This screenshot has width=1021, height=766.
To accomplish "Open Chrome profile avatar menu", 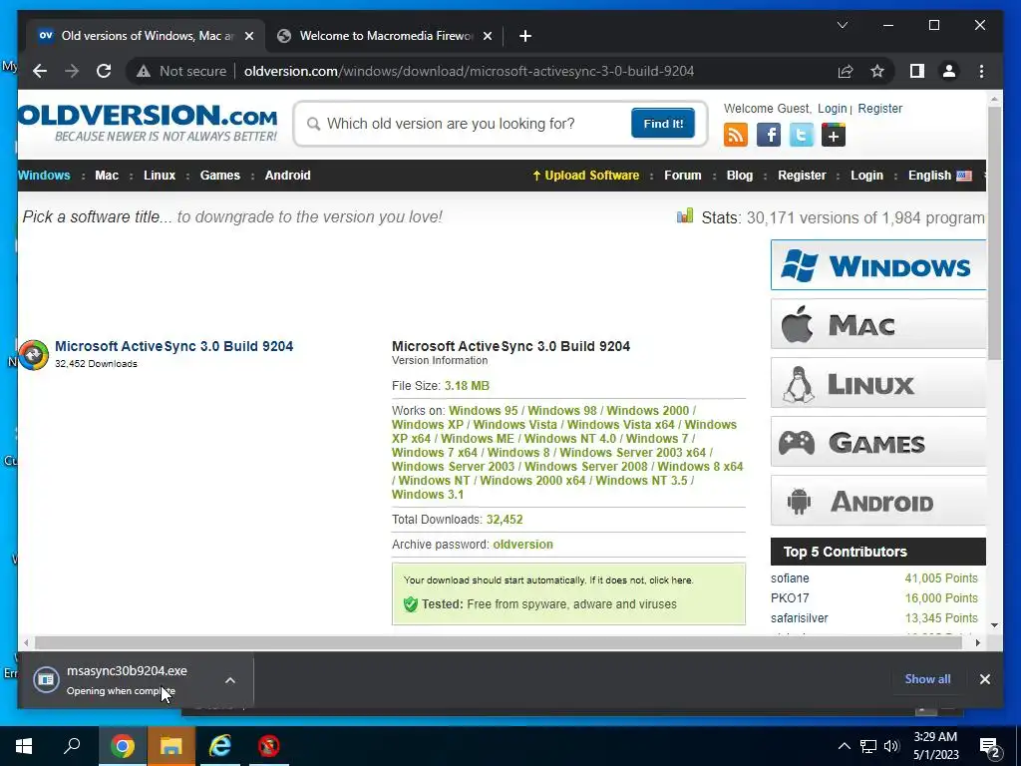I will click(x=949, y=71).
